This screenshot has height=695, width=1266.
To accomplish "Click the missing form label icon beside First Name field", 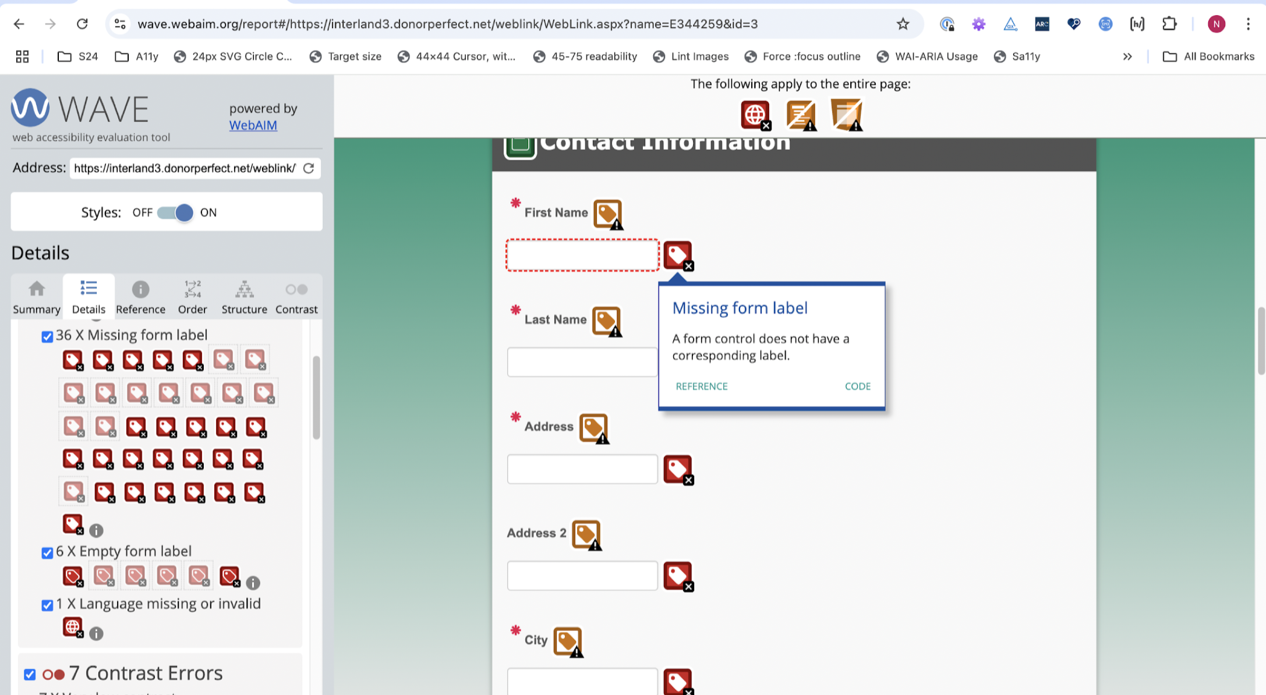I will 678,254.
